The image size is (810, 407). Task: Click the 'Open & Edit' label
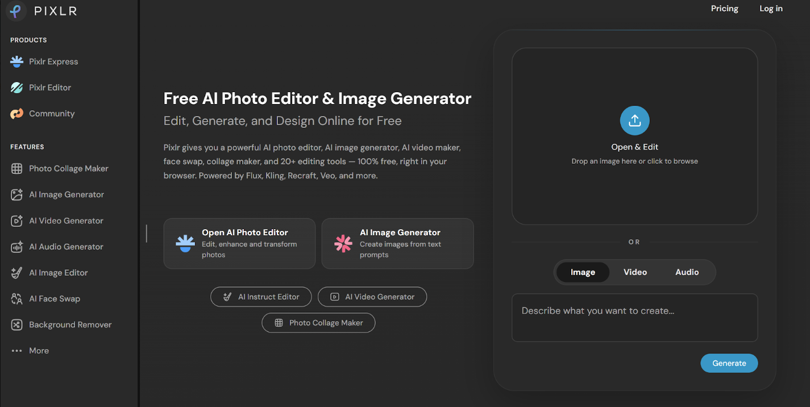(x=634, y=147)
